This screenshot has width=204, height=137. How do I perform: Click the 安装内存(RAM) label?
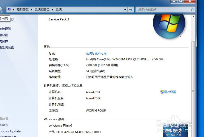point(59,65)
